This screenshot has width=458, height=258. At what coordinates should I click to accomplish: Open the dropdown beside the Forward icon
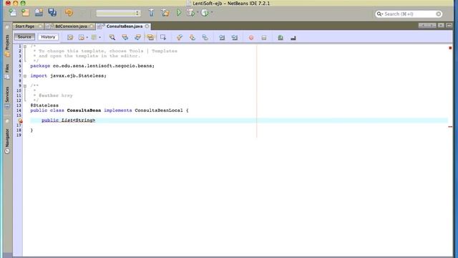coord(100,37)
